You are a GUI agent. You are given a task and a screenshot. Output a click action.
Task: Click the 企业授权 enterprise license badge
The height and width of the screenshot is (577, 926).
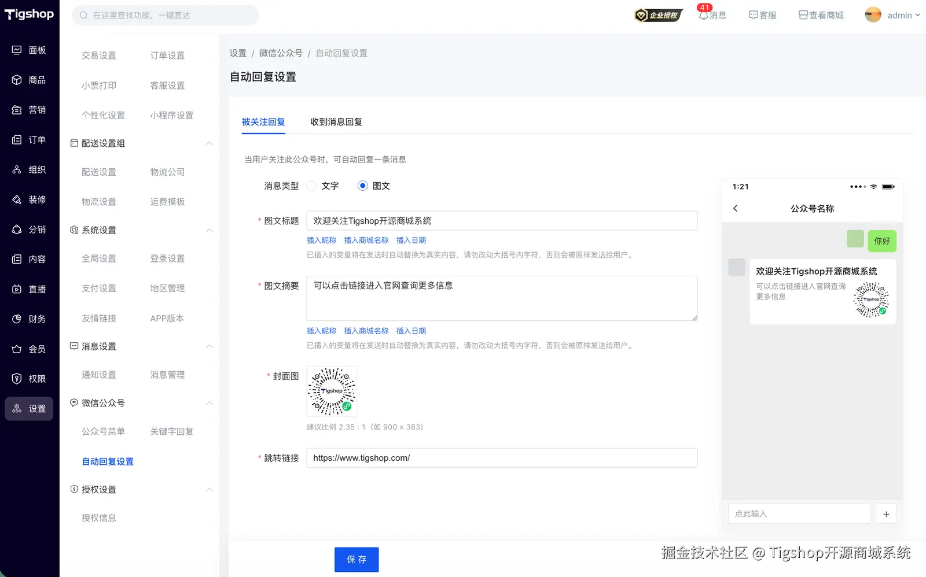pos(659,15)
